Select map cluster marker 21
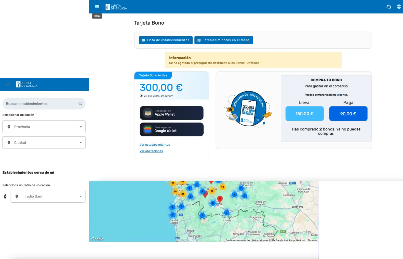The image size is (403, 259). (183, 194)
